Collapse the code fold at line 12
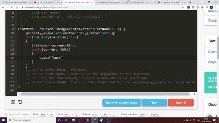Screen dimensions: 219x123 click(x=15, y=41)
